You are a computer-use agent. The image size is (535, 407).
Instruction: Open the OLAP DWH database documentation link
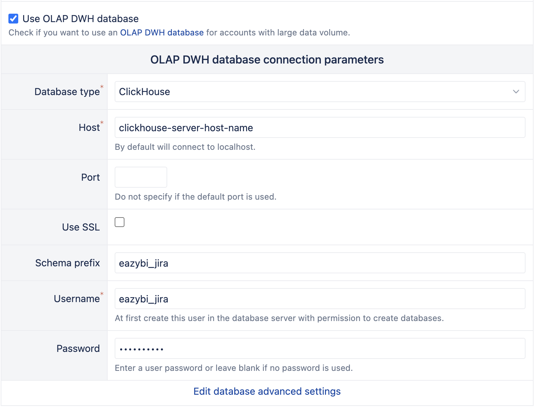[162, 33]
